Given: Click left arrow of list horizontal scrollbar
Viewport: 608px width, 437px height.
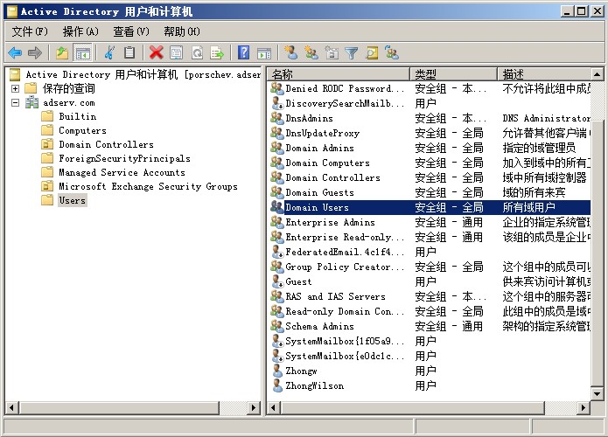Looking at the screenshot, I should click(x=274, y=407).
